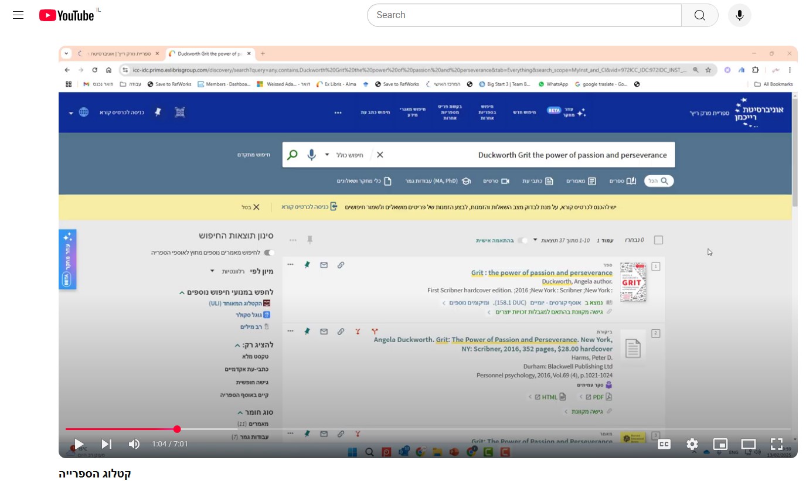806x481 pixels.
Task: Pin the Harms review result
Action: 307,332
